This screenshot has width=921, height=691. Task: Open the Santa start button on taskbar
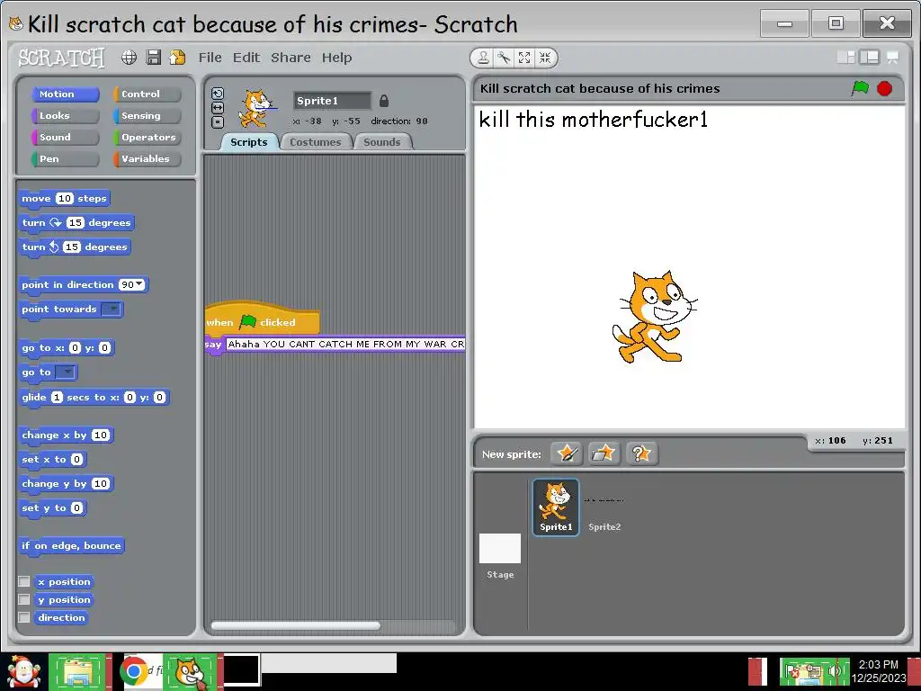[x=23, y=671]
